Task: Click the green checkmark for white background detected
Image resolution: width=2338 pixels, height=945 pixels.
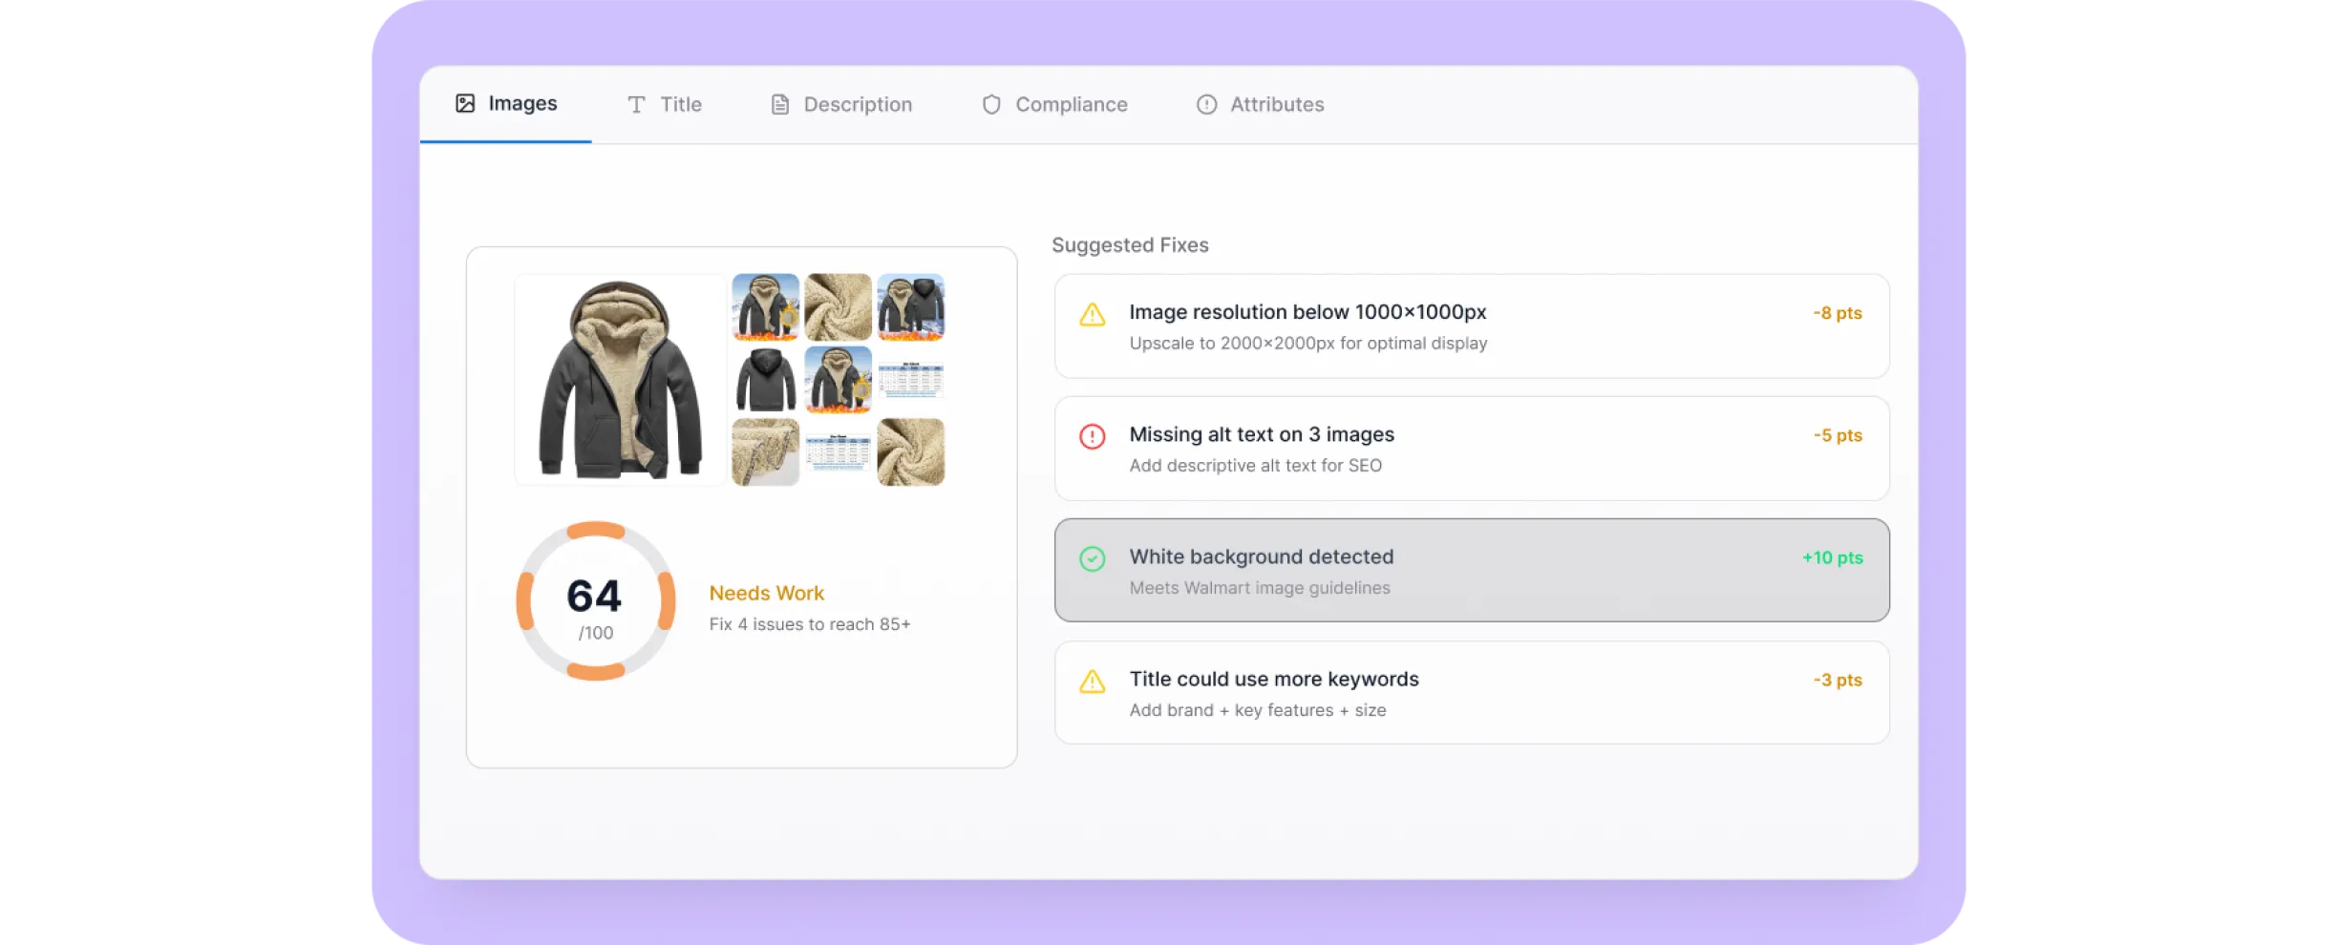Action: (x=1092, y=559)
